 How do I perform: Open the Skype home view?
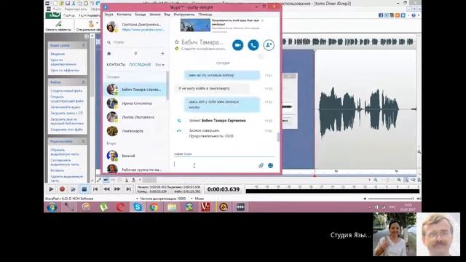(x=109, y=54)
